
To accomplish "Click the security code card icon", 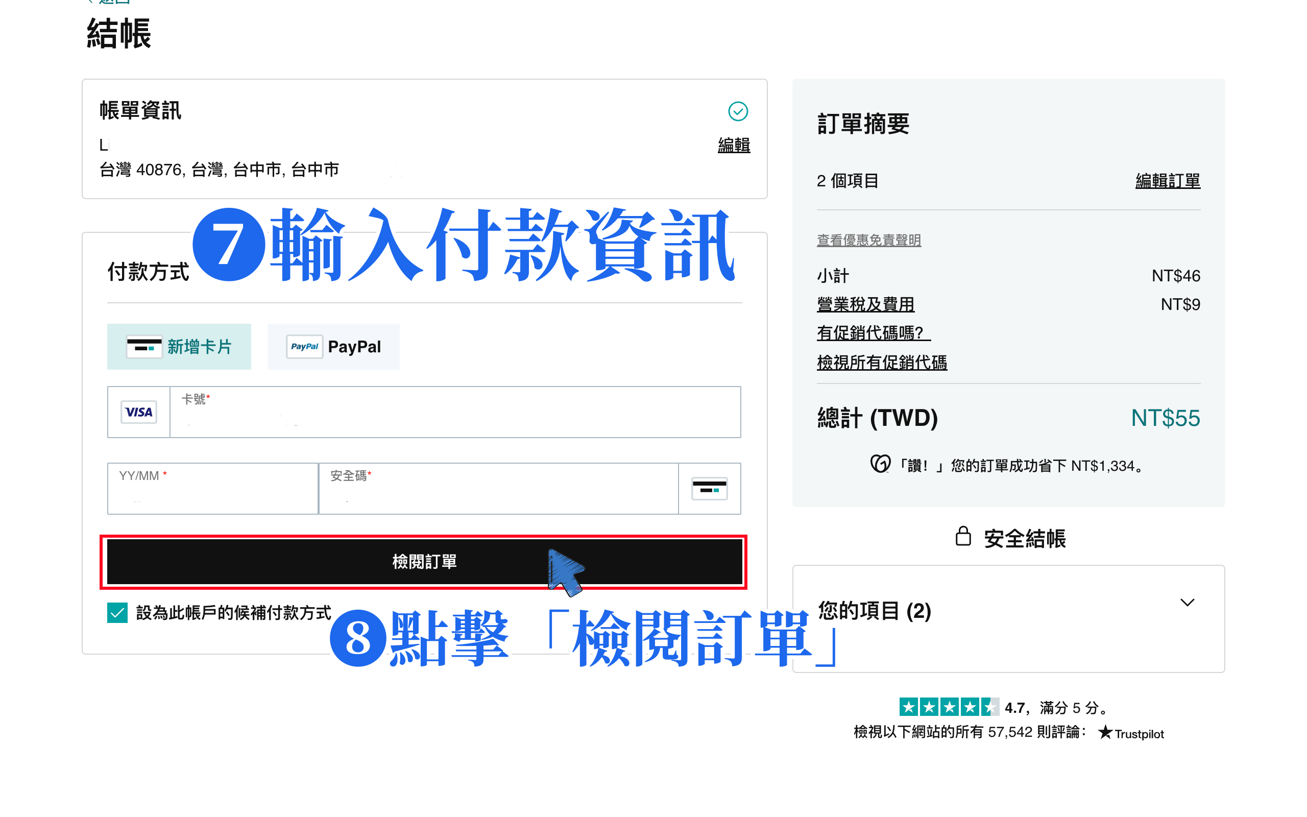I will coord(709,489).
